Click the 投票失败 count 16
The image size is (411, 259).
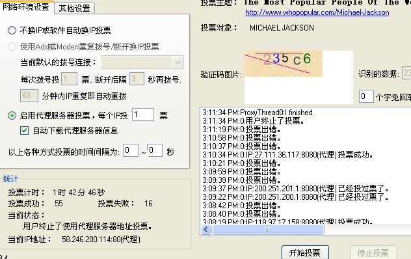(x=148, y=204)
